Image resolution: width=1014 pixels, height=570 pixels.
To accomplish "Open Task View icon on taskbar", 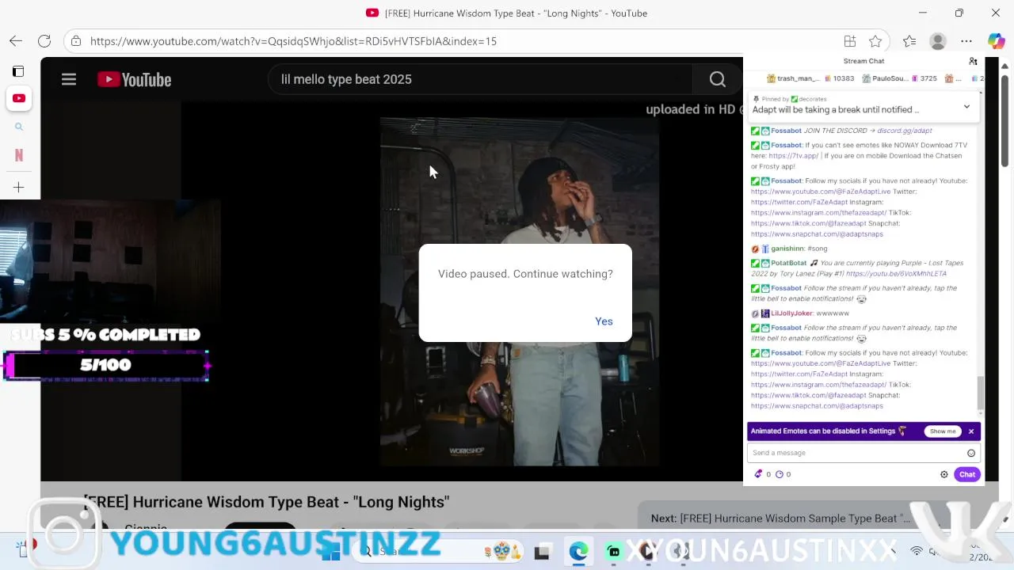I will pyautogui.click(x=542, y=552).
